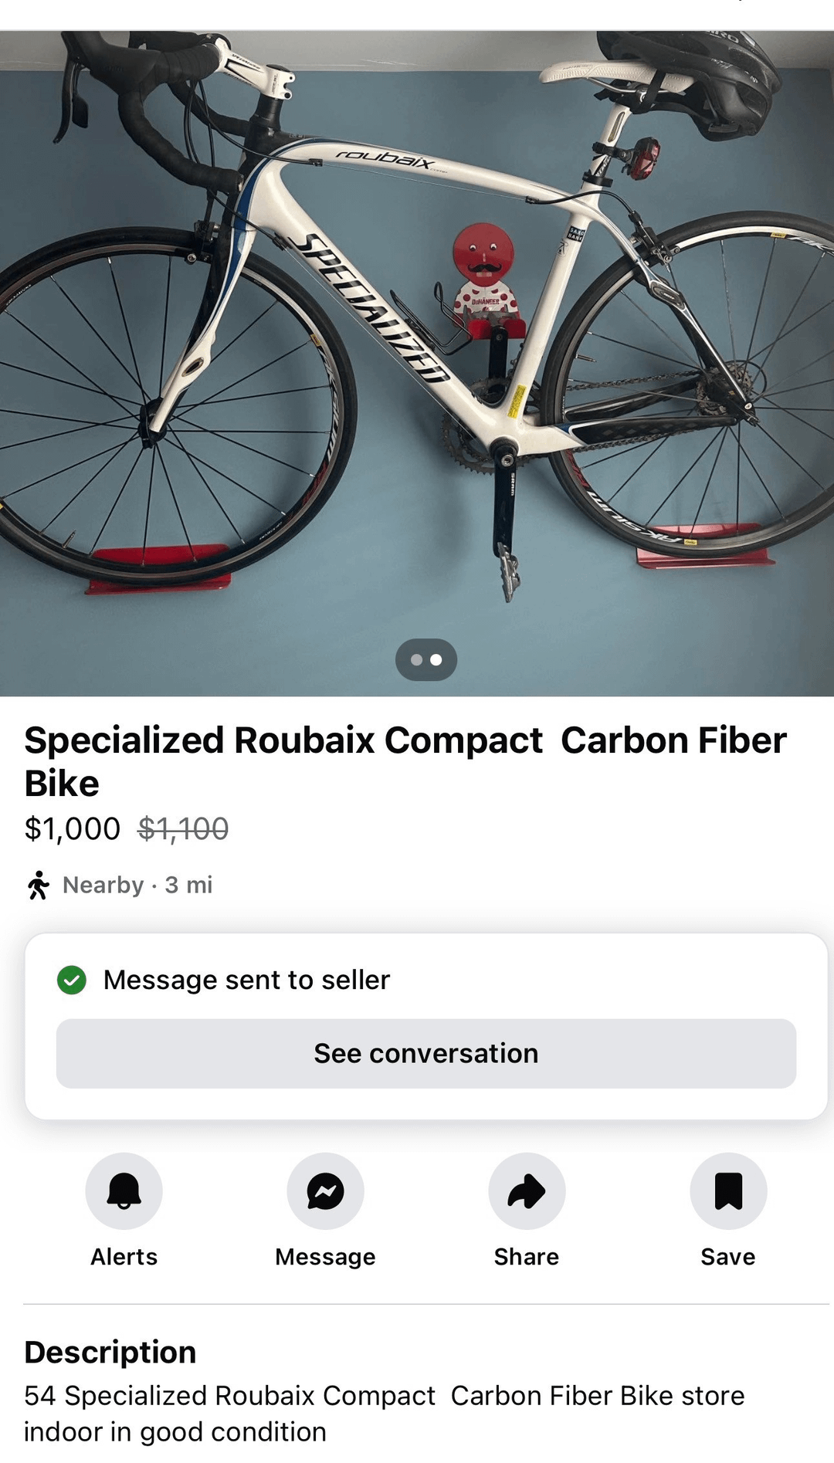Click the Specialized Roubaix listing title
Viewport: 834px width, 1463px height.
point(405,761)
